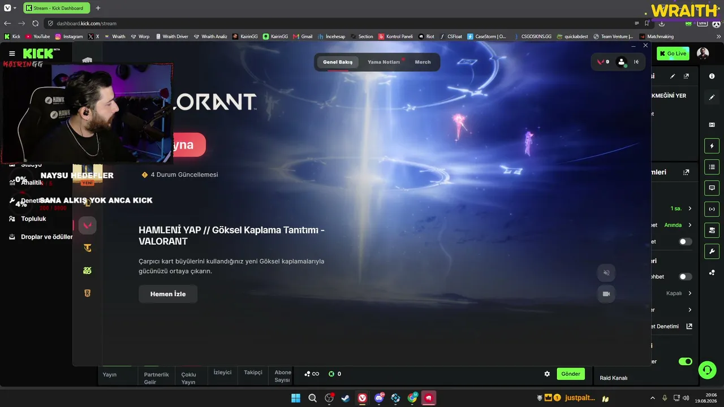Screen dimensions: 724x407
Task: Show hidden system tray icons
Action: [x=652, y=398]
